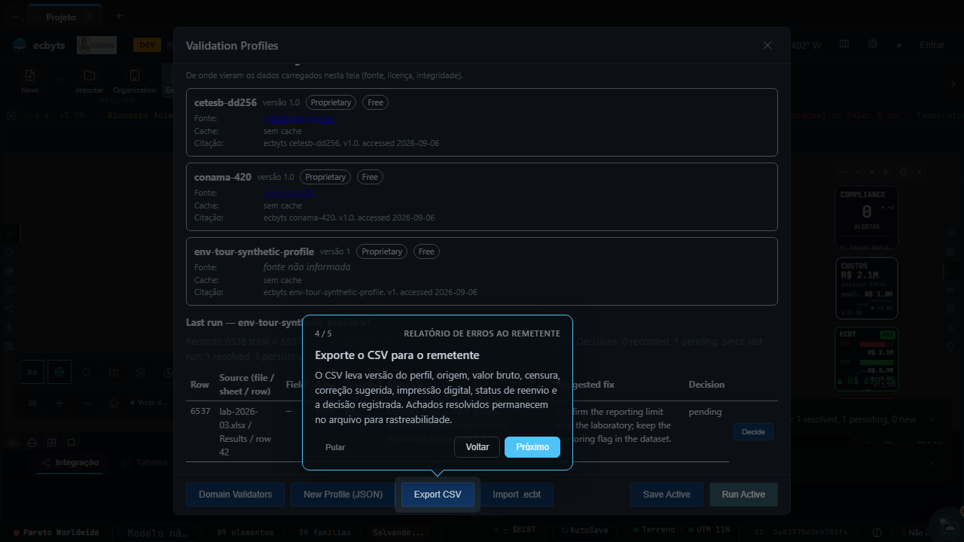
Task: Click Run Active button
Action: [743, 495]
